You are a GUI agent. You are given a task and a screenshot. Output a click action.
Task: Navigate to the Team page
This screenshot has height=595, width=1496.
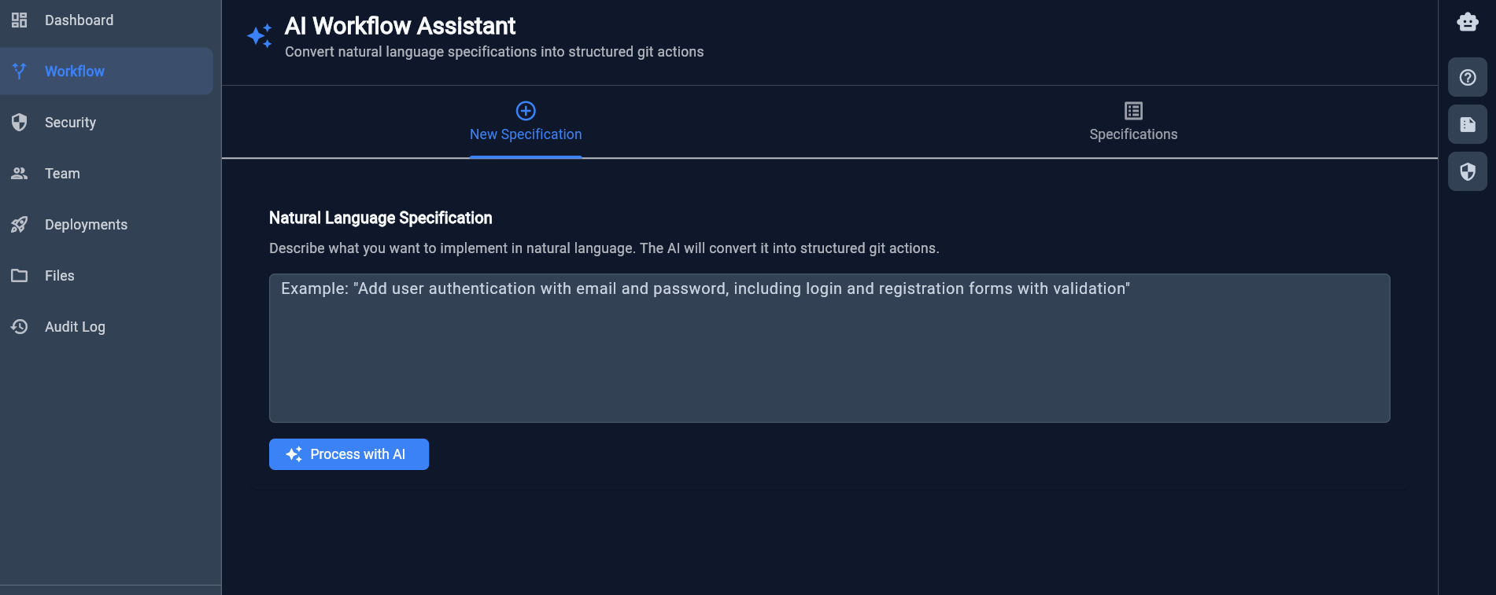[62, 174]
